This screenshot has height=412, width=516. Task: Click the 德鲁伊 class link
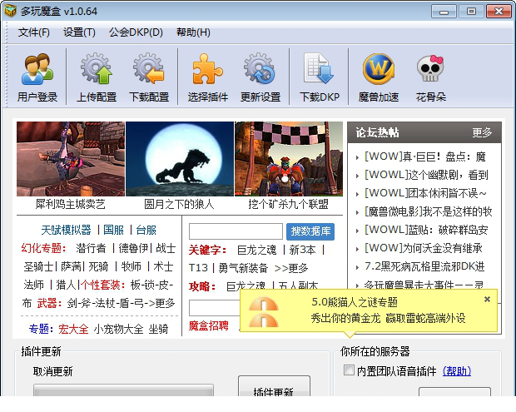(x=133, y=248)
